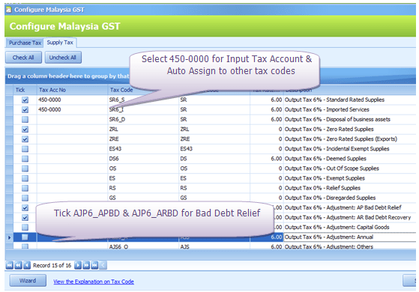Select the GS tax code cell
Viewport: 419px width, 292px height.
click(143, 198)
